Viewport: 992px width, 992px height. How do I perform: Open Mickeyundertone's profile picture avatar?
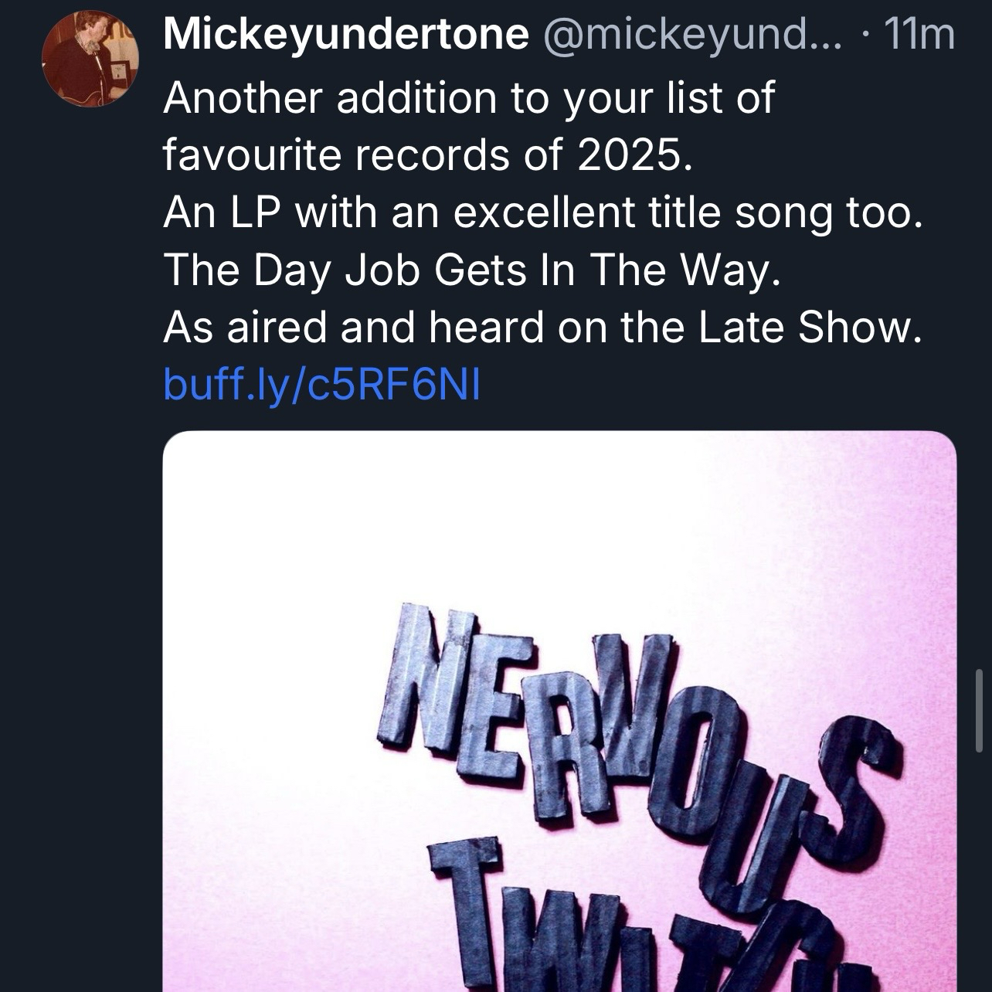(x=90, y=58)
